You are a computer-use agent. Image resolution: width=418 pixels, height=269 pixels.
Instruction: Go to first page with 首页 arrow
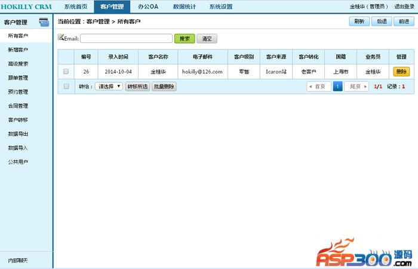[318, 86]
